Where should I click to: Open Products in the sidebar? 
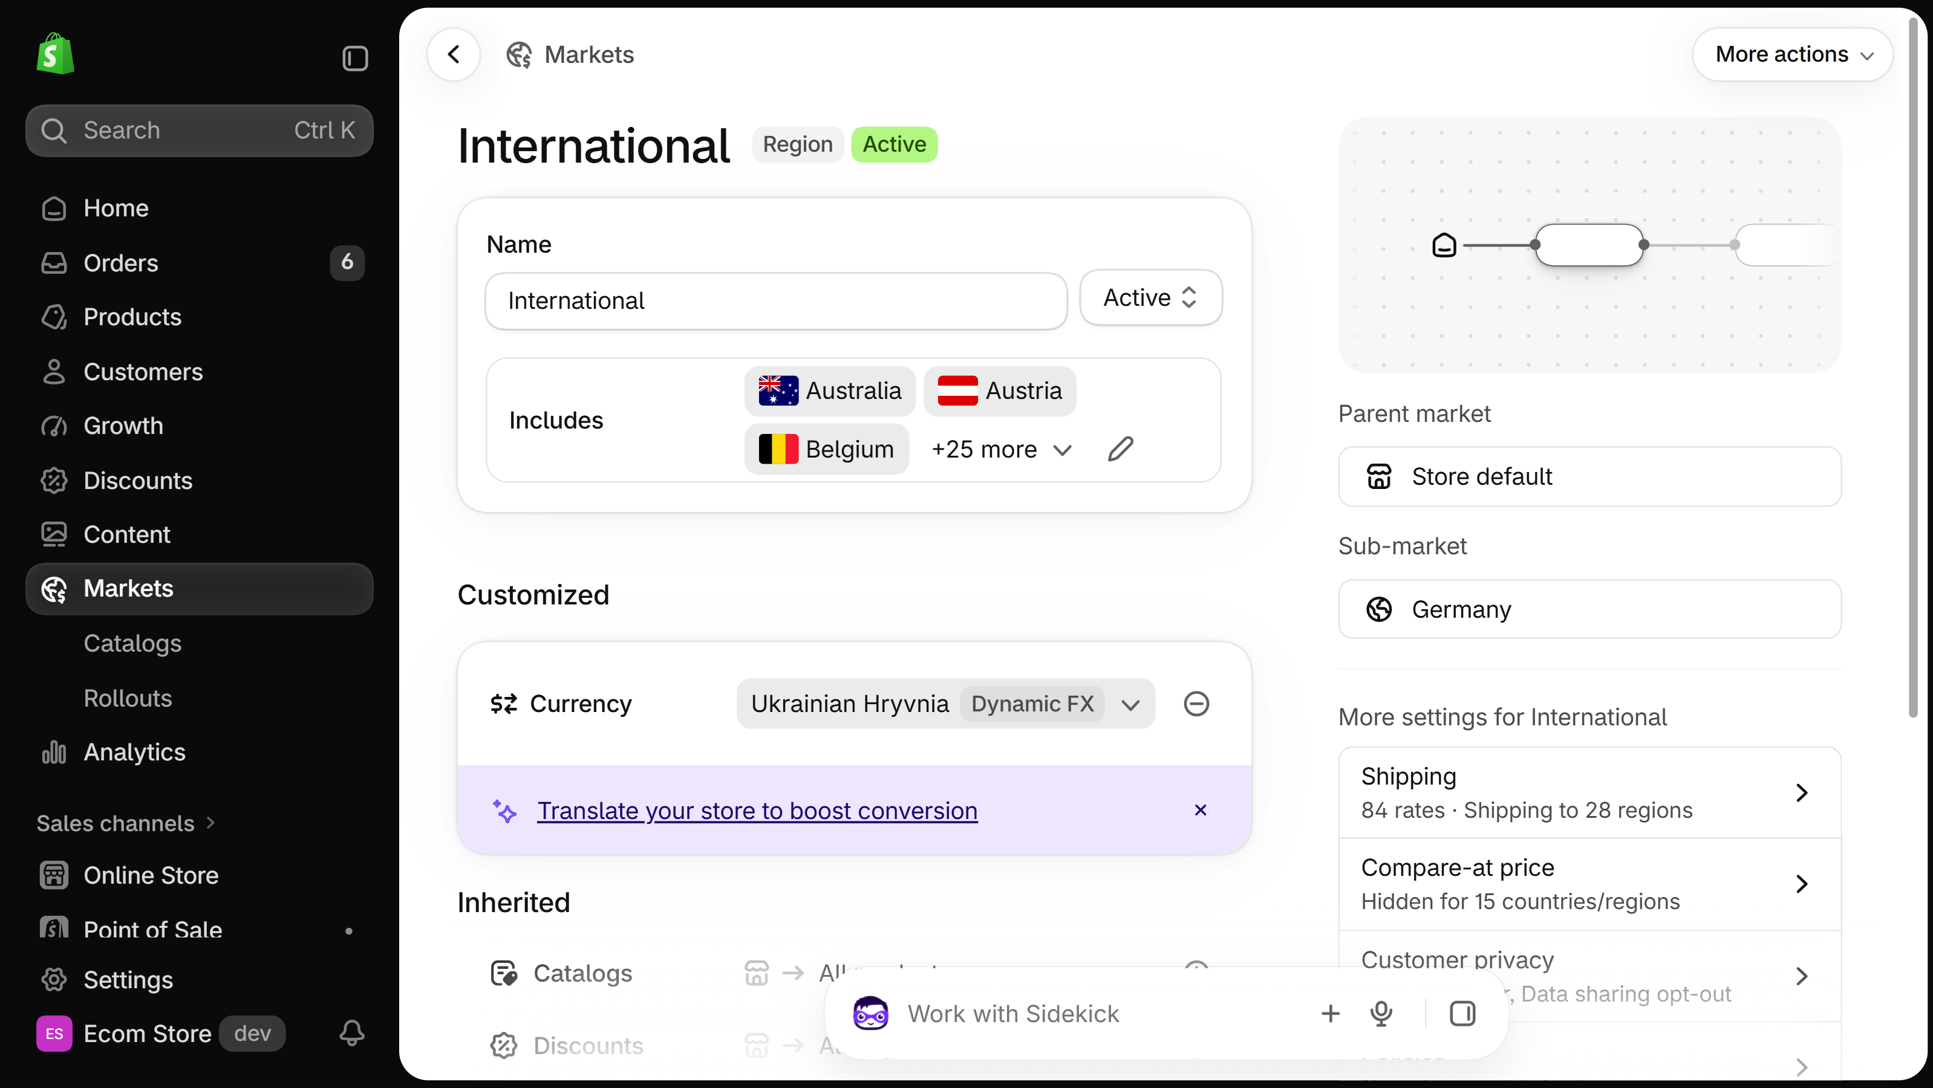(200, 317)
